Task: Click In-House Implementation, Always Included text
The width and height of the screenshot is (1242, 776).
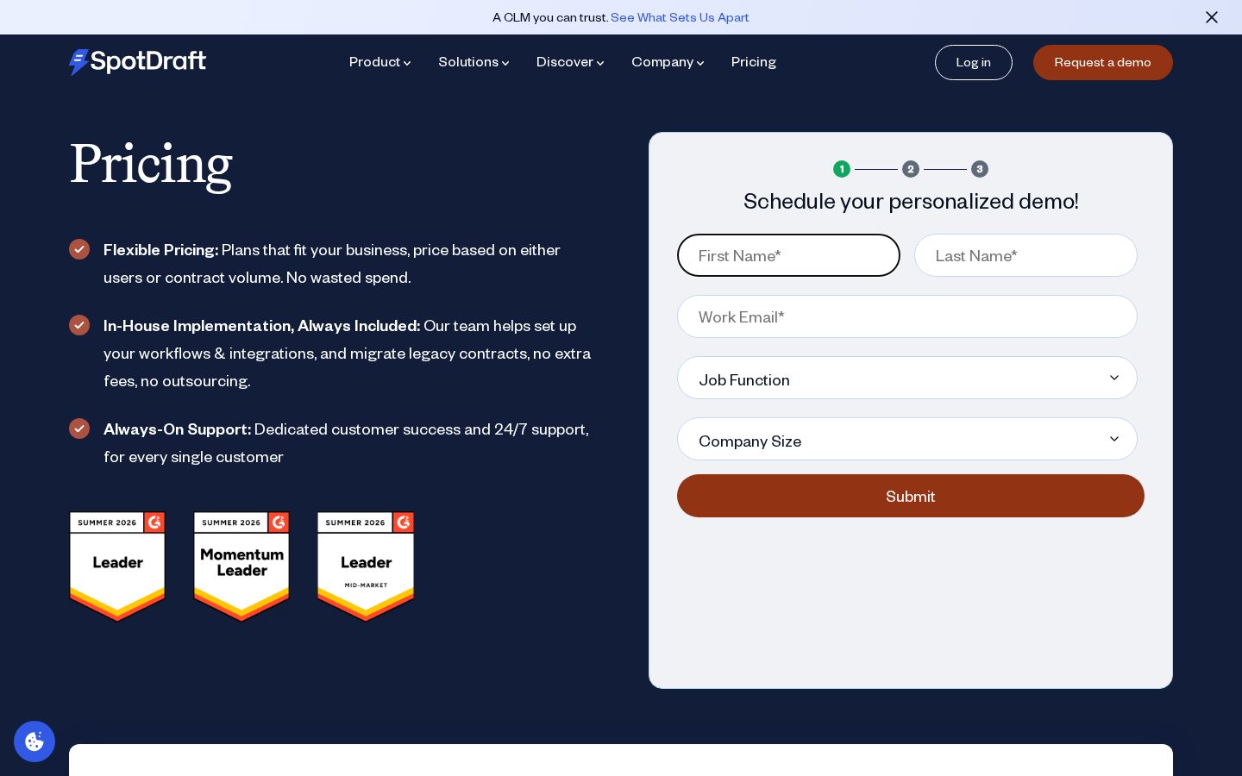Action: click(261, 325)
